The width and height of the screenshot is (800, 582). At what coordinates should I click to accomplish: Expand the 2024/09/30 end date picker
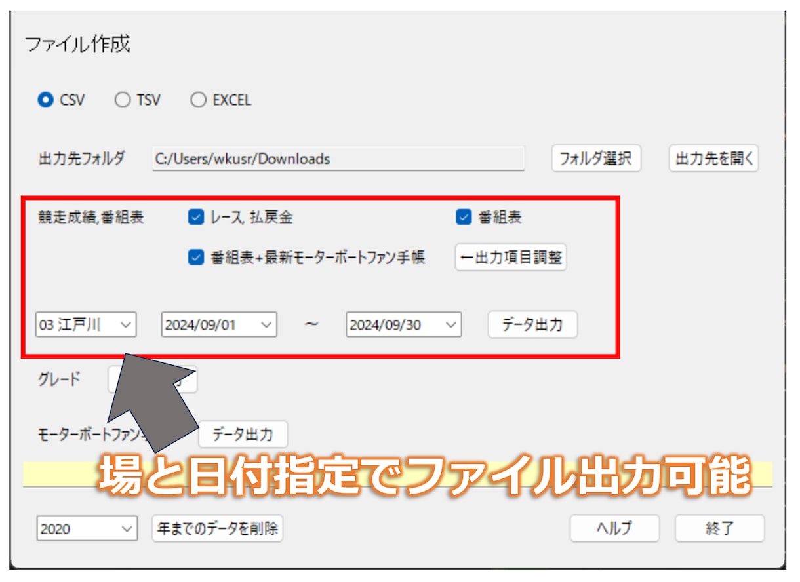[403, 324]
